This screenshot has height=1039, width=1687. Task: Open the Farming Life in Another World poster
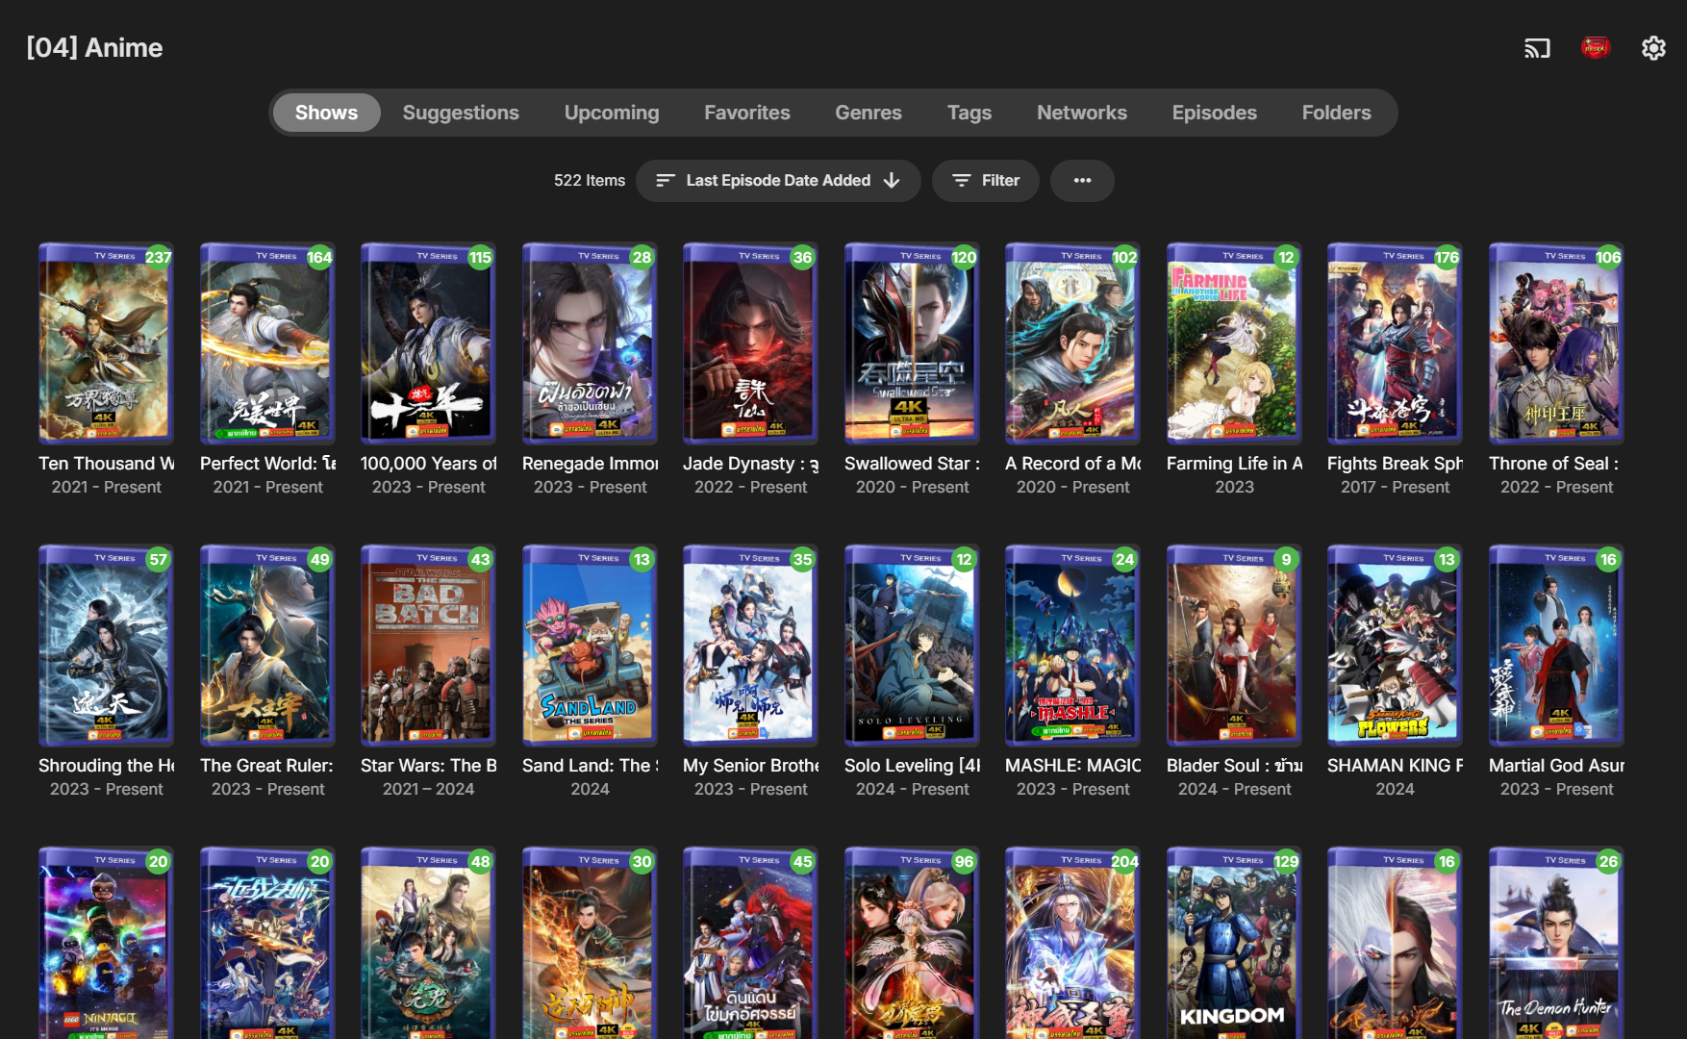1234,343
